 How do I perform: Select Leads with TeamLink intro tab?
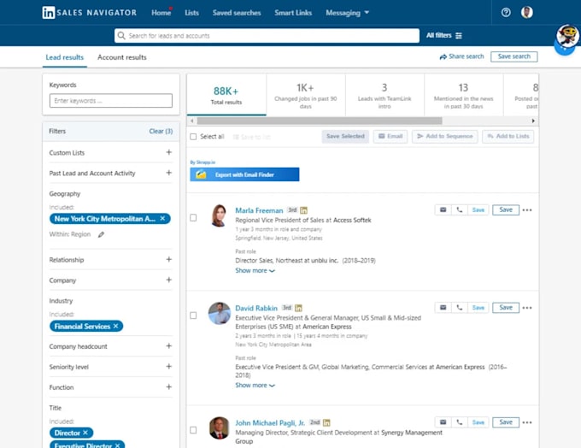point(384,95)
